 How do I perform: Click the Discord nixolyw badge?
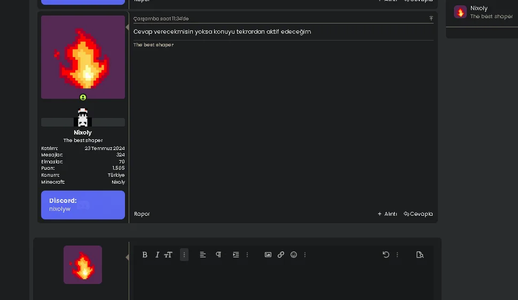(x=83, y=205)
